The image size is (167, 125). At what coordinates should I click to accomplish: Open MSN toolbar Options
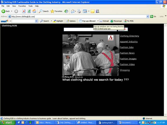pos(71,21)
